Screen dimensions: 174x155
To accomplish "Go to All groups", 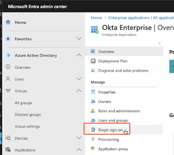I will click(24, 103).
